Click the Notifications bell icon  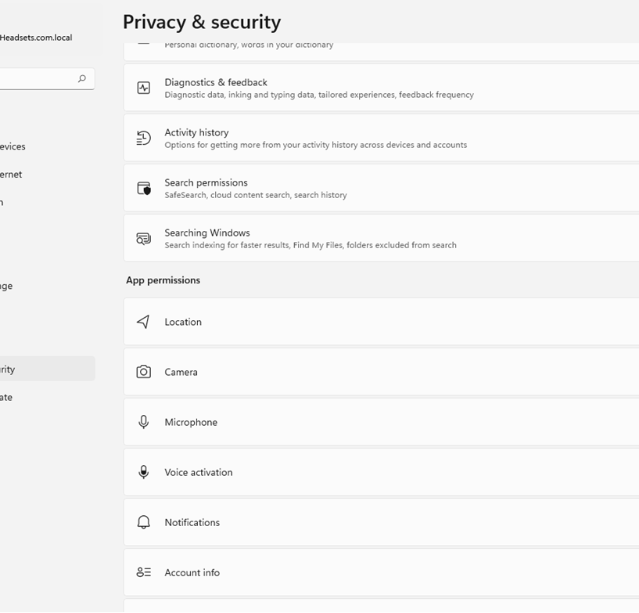(144, 522)
